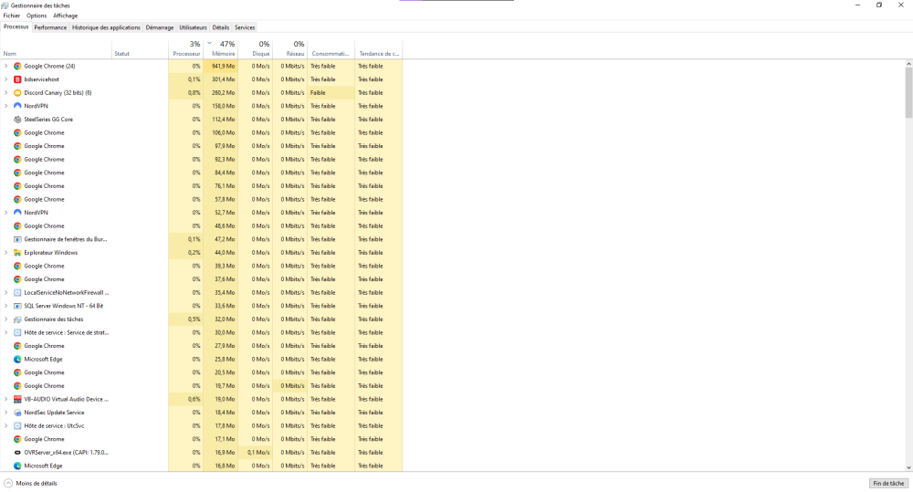
Task: Click the SQL Server Windows NT icon
Action: point(17,306)
